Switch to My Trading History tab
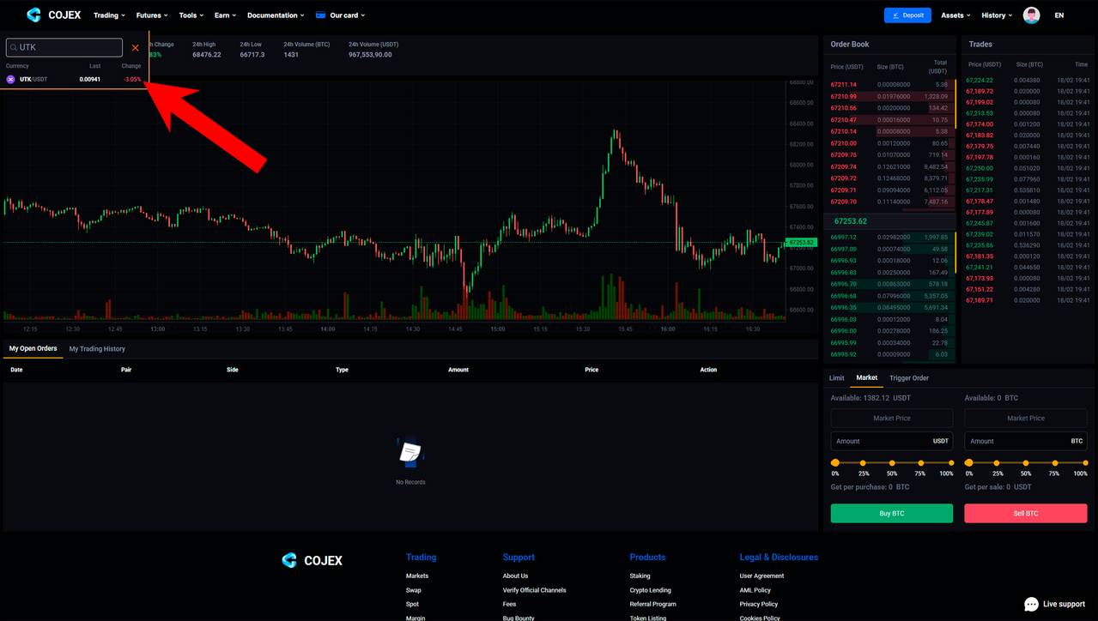This screenshot has height=621, width=1098. coord(97,349)
